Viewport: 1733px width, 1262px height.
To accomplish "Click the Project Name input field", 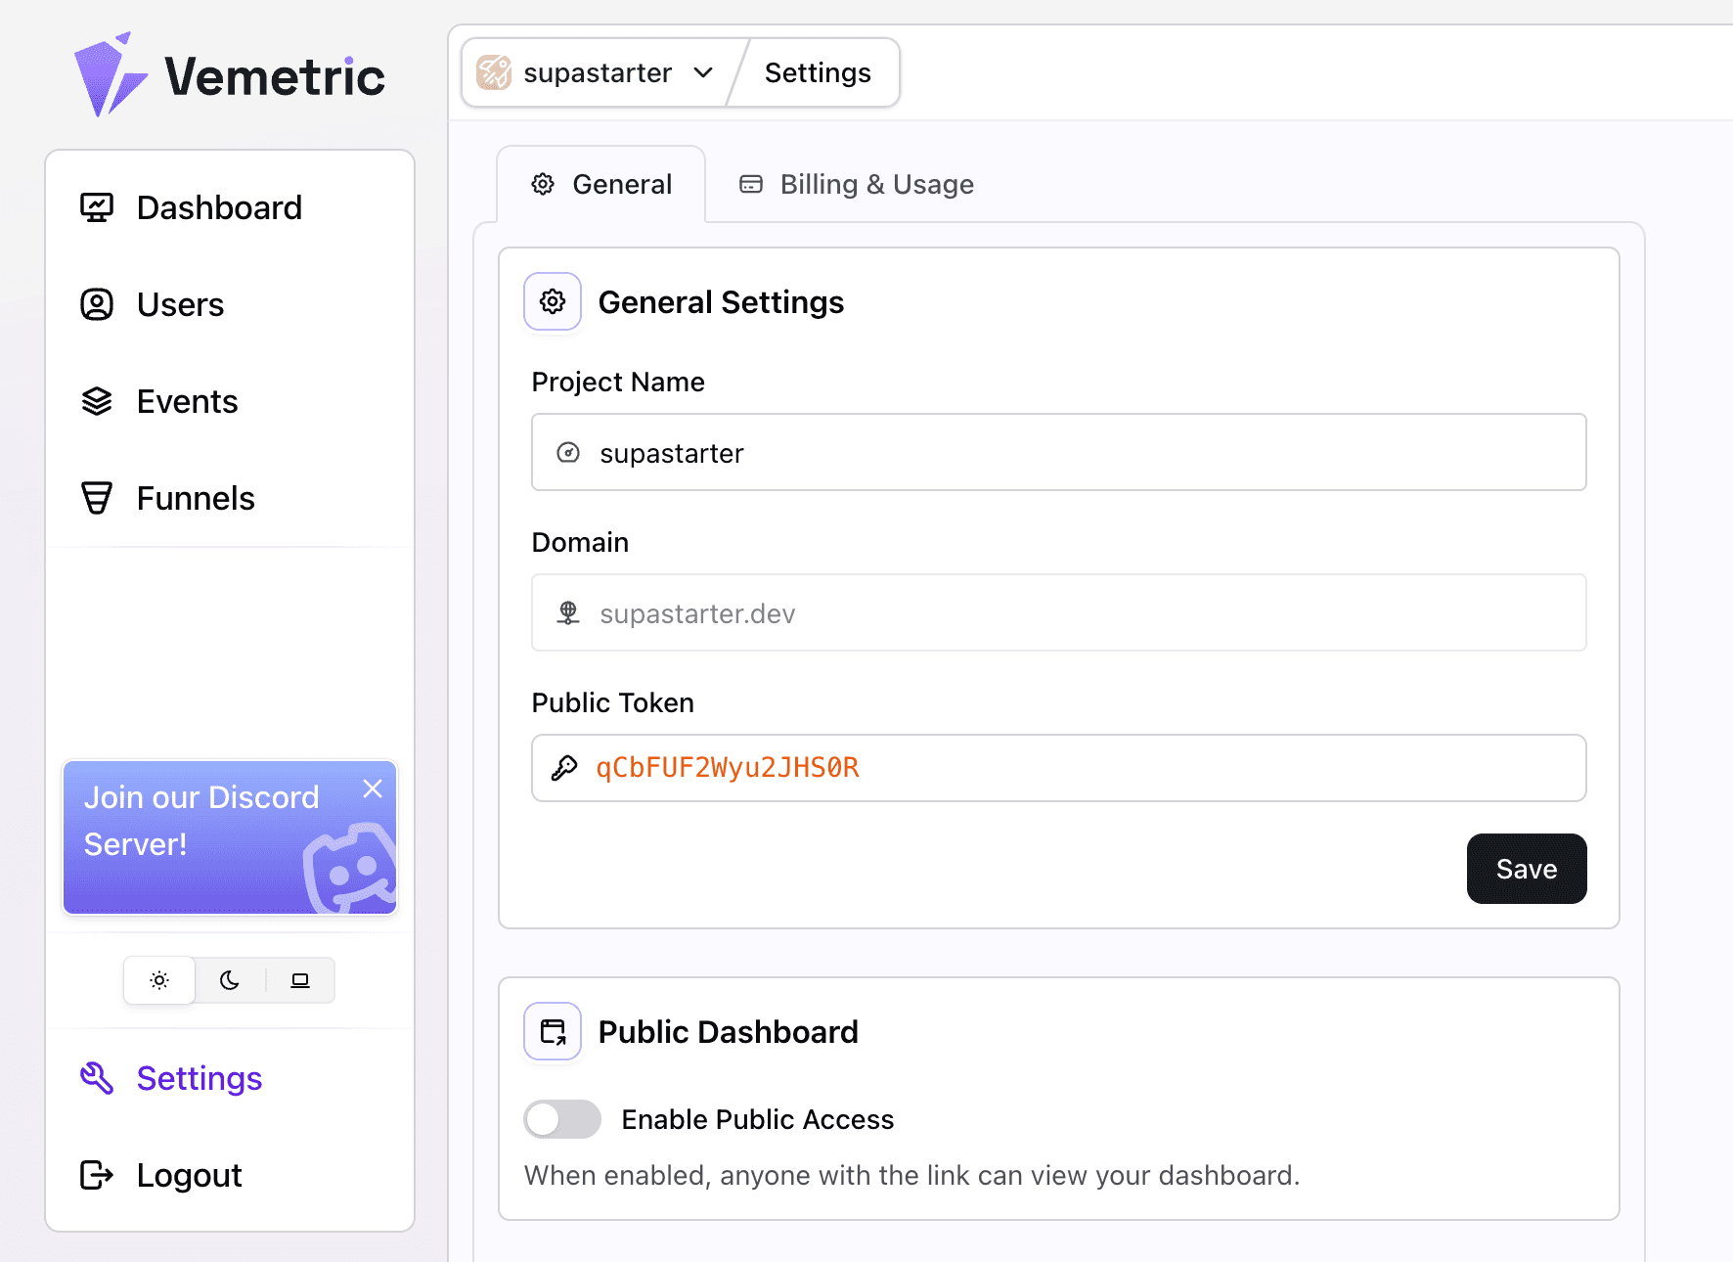I will pyautogui.click(x=1059, y=452).
